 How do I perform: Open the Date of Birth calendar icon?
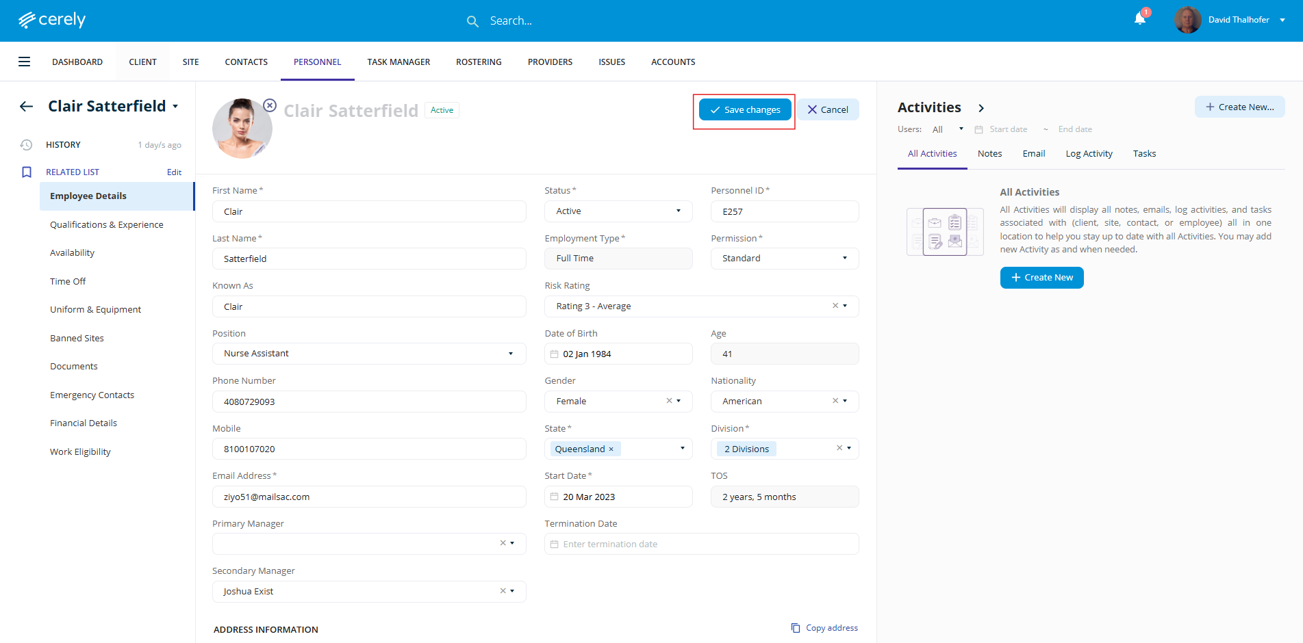tap(555, 354)
